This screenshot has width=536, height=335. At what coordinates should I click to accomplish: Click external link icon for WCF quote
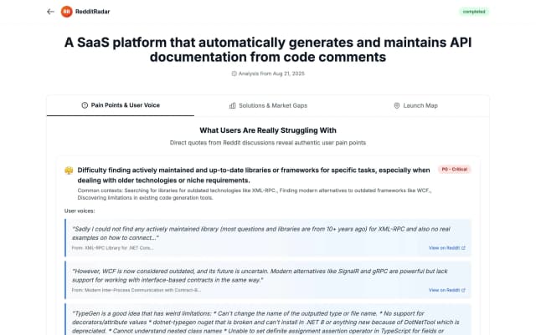(x=463, y=291)
